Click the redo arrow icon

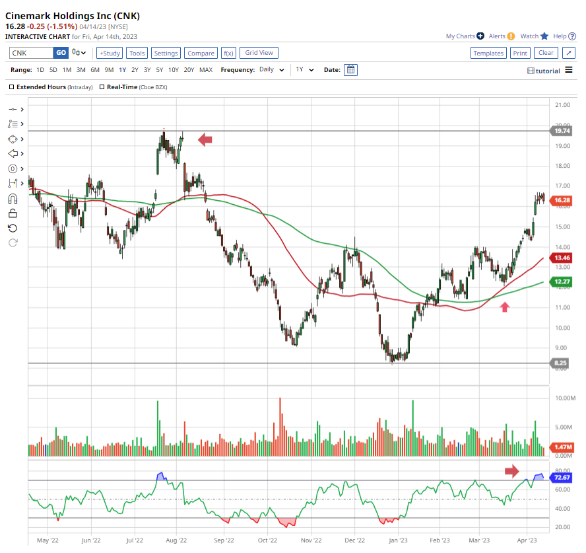pos(13,243)
